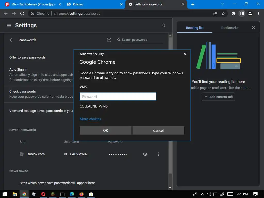Show hidden system tray icons

(x=203, y=194)
